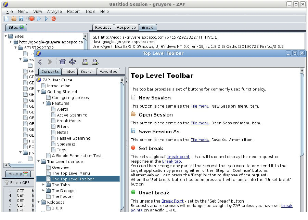Open the Spidering help topic
Viewport: 308px width, 220px height.
click(66, 144)
